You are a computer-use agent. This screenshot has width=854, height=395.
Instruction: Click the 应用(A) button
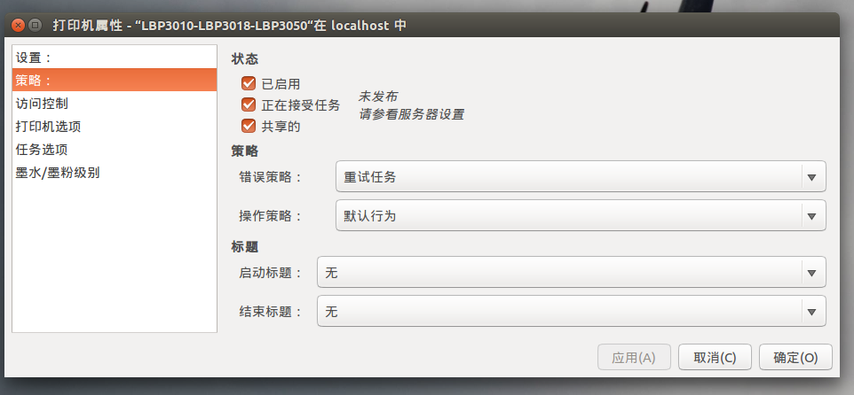point(634,358)
